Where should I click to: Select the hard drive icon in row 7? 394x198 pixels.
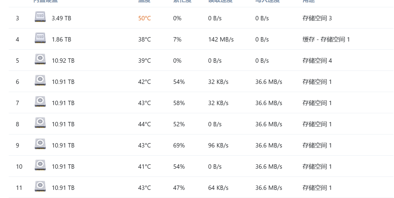click(x=40, y=102)
